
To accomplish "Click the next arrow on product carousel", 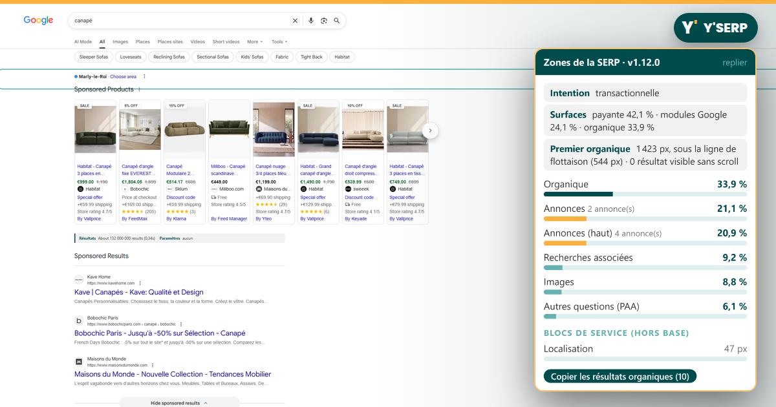I will pos(431,130).
